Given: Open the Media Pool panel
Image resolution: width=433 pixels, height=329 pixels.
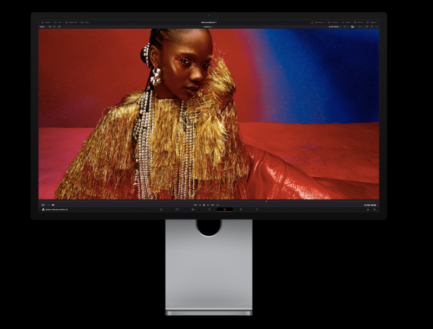Looking at the screenshot, I should tap(71, 22).
